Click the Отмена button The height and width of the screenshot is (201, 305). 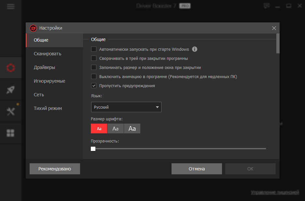[x=197, y=169]
